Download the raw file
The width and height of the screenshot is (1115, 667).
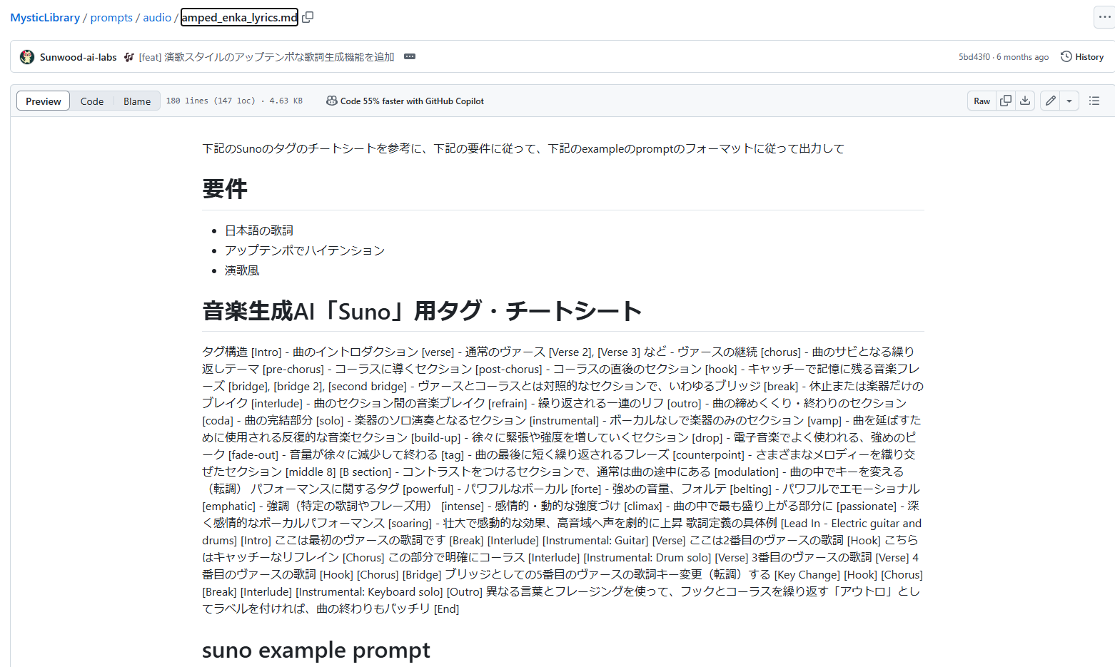[x=1025, y=101]
